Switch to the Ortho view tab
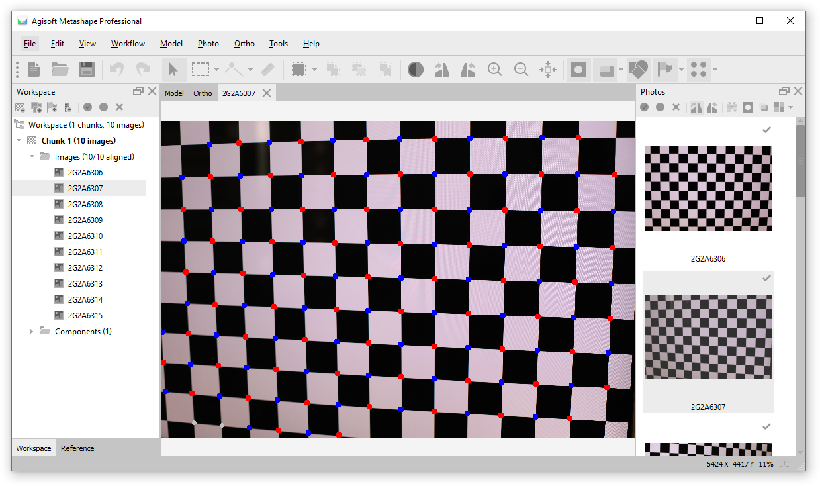This screenshot has width=820, height=486. pos(203,93)
